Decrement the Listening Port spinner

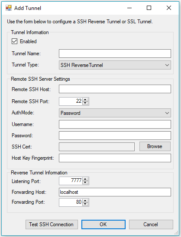(85, 183)
